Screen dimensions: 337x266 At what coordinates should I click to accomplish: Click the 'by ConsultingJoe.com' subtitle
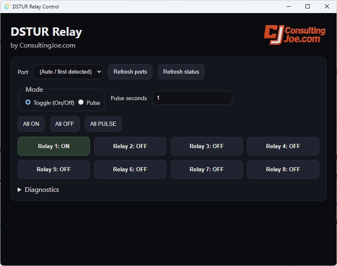pyautogui.click(x=43, y=45)
